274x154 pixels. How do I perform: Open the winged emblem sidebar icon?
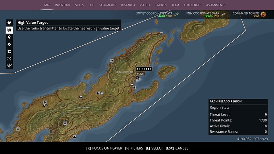(x=9, y=65)
